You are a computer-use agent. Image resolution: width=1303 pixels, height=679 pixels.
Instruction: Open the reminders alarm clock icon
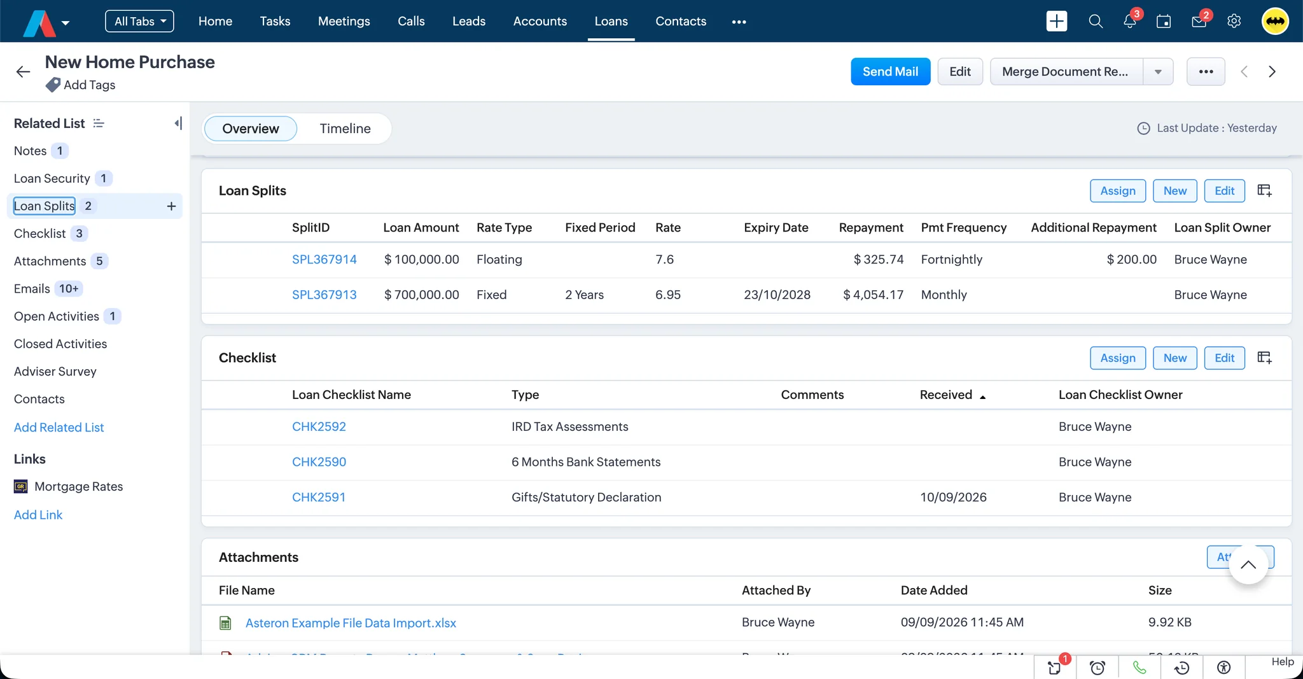click(1097, 668)
